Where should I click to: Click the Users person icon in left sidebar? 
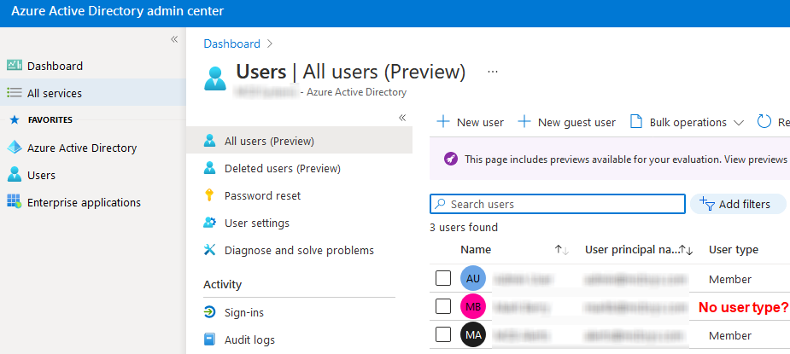pyautogui.click(x=15, y=175)
